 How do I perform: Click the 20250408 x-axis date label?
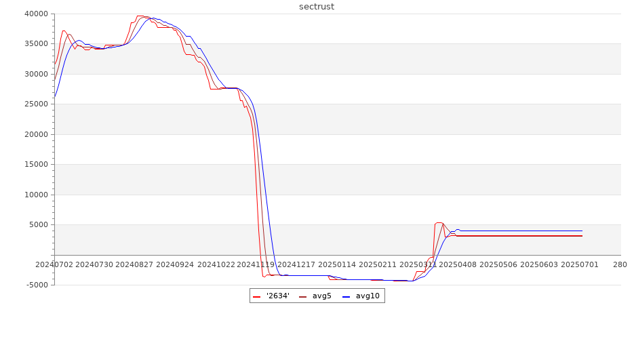(x=458, y=264)
